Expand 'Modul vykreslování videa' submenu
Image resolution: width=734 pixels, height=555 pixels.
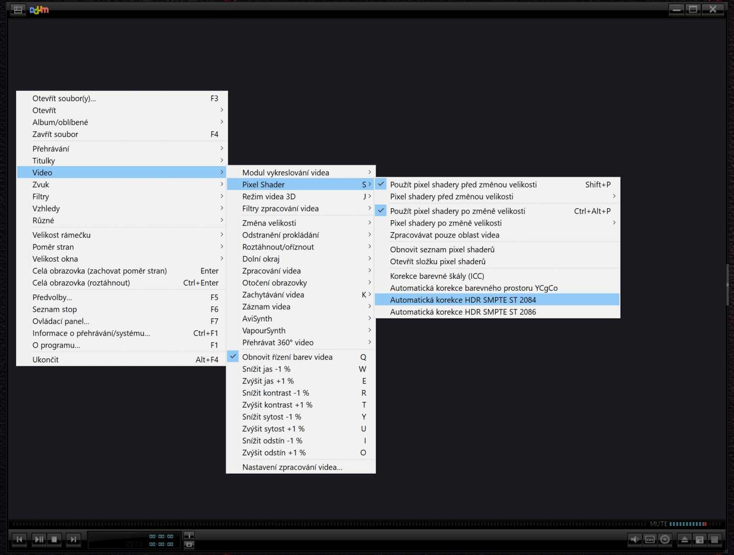pyautogui.click(x=301, y=172)
